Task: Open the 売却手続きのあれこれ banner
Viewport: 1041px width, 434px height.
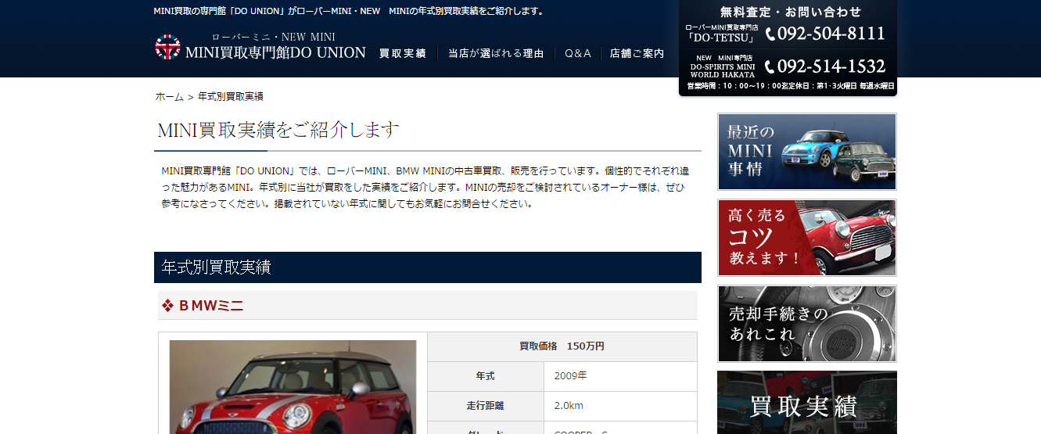Action: point(807,324)
